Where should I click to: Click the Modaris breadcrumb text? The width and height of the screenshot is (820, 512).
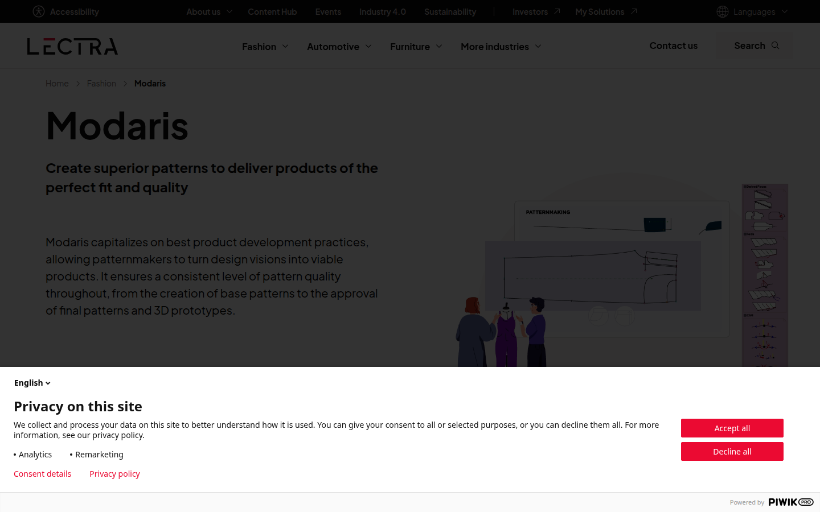(x=150, y=84)
